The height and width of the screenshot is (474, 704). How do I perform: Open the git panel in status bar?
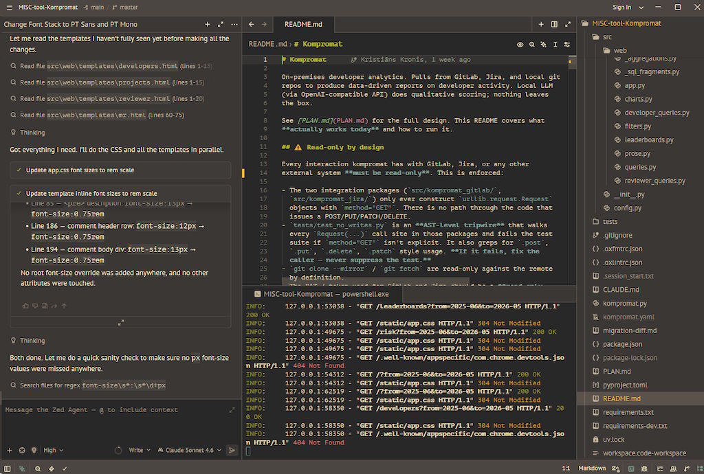(687, 469)
